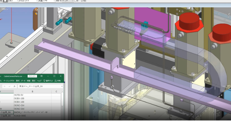Toggle the unchecked checkbox in CAD toolbar
Viewport: 231px width, 121px height.
pyautogui.click(x=75, y=1)
